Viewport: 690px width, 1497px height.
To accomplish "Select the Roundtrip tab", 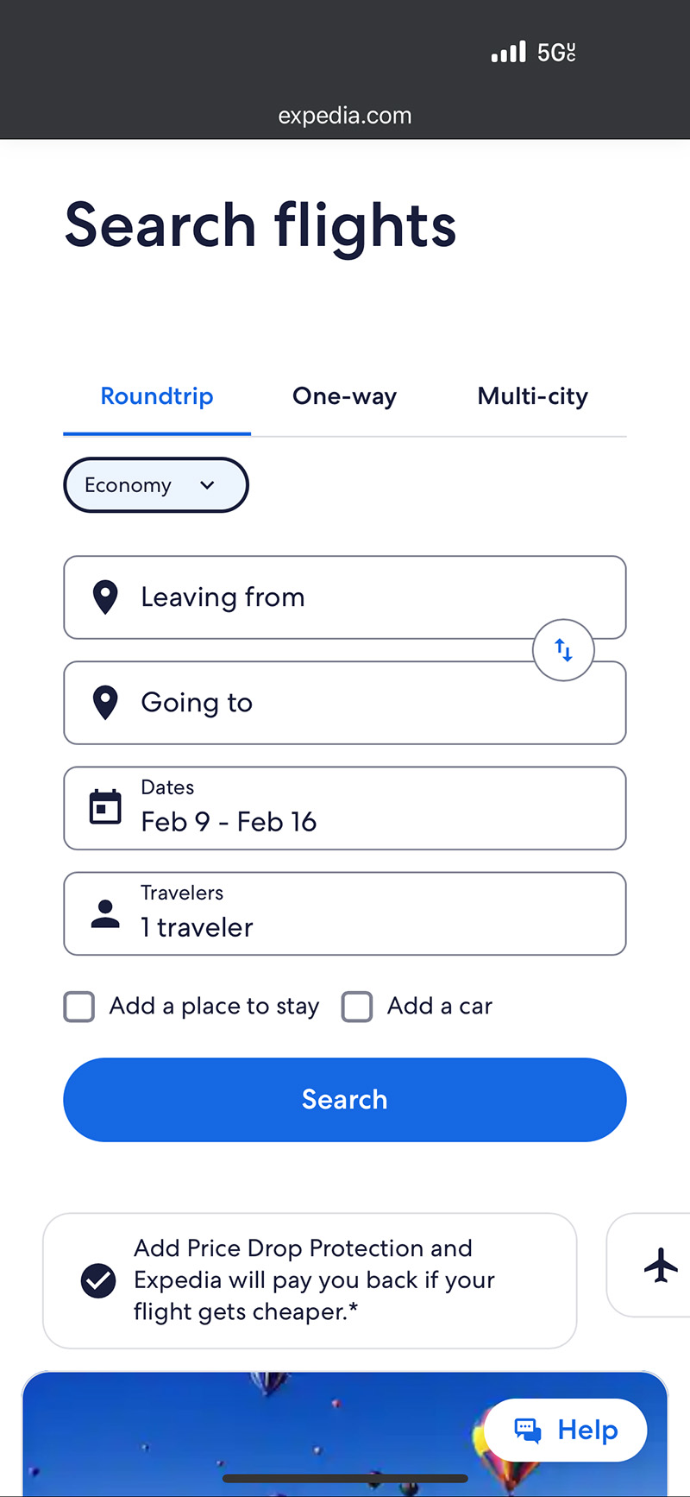I will pyautogui.click(x=157, y=396).
